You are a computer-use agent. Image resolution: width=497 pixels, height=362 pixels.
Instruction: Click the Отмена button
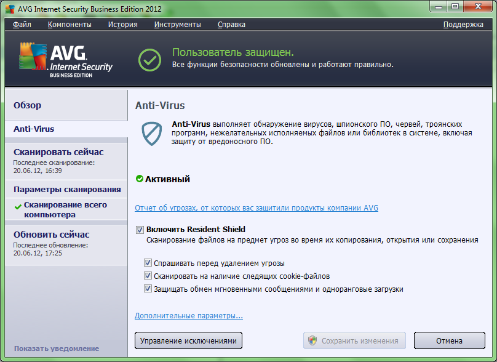pyautogui.click(x=450, y=340)
